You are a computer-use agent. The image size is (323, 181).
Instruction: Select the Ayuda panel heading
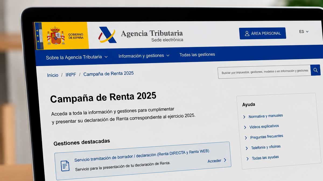point(249,104)
